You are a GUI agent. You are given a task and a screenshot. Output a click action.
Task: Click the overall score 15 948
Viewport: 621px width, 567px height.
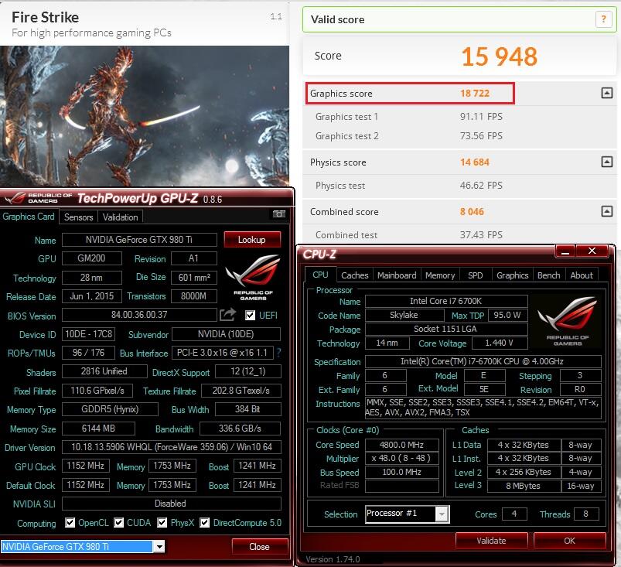tap(500, 56)
